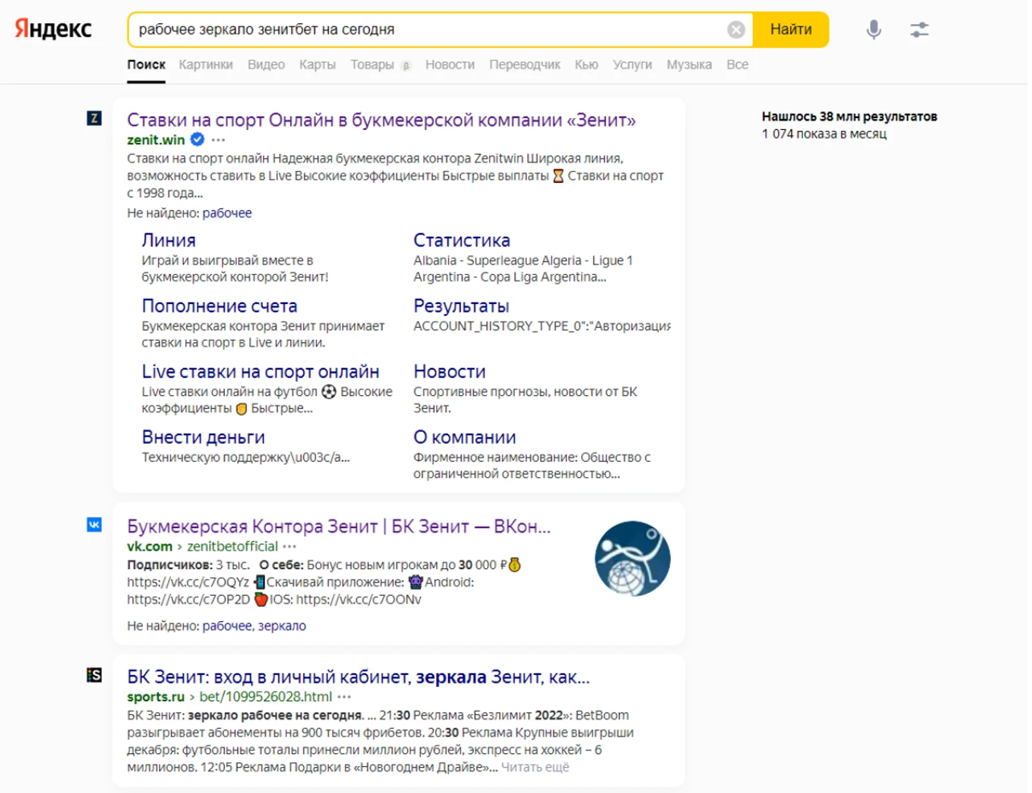This screenshot has height=793, width=1032.
Task: Switch to the Кью tab
Action: (586, 64)
